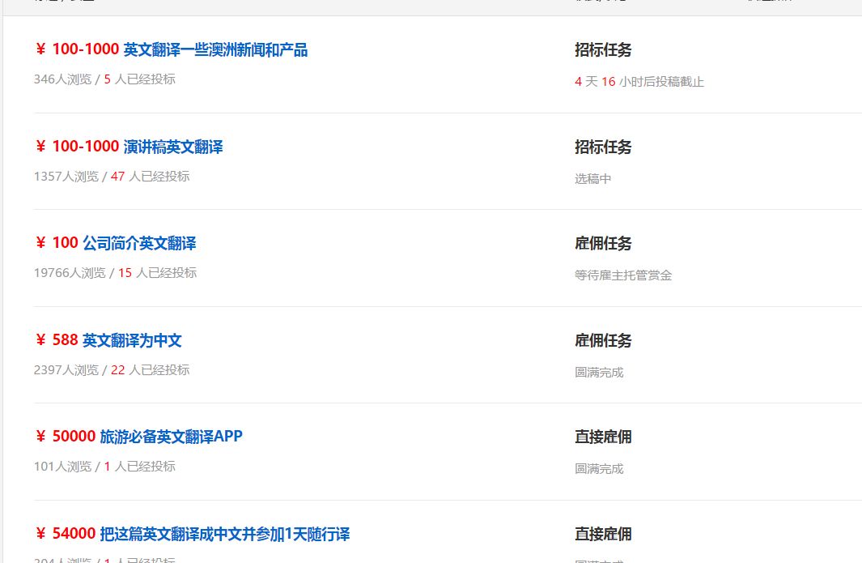Click 圆满完成 status of 旅游必备 row
Viewport: 862px width, 563px height.
click(x=599, y=469)
